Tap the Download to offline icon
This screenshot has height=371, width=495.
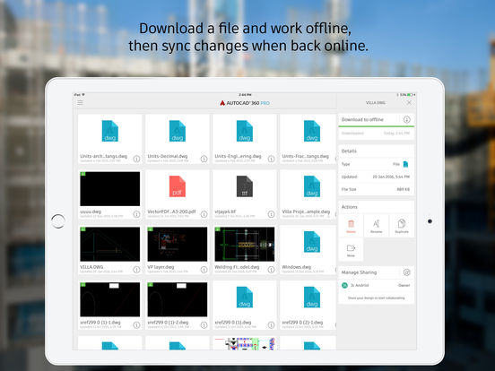pos(406,119)
